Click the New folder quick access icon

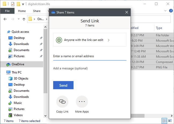tap(18, 4)
